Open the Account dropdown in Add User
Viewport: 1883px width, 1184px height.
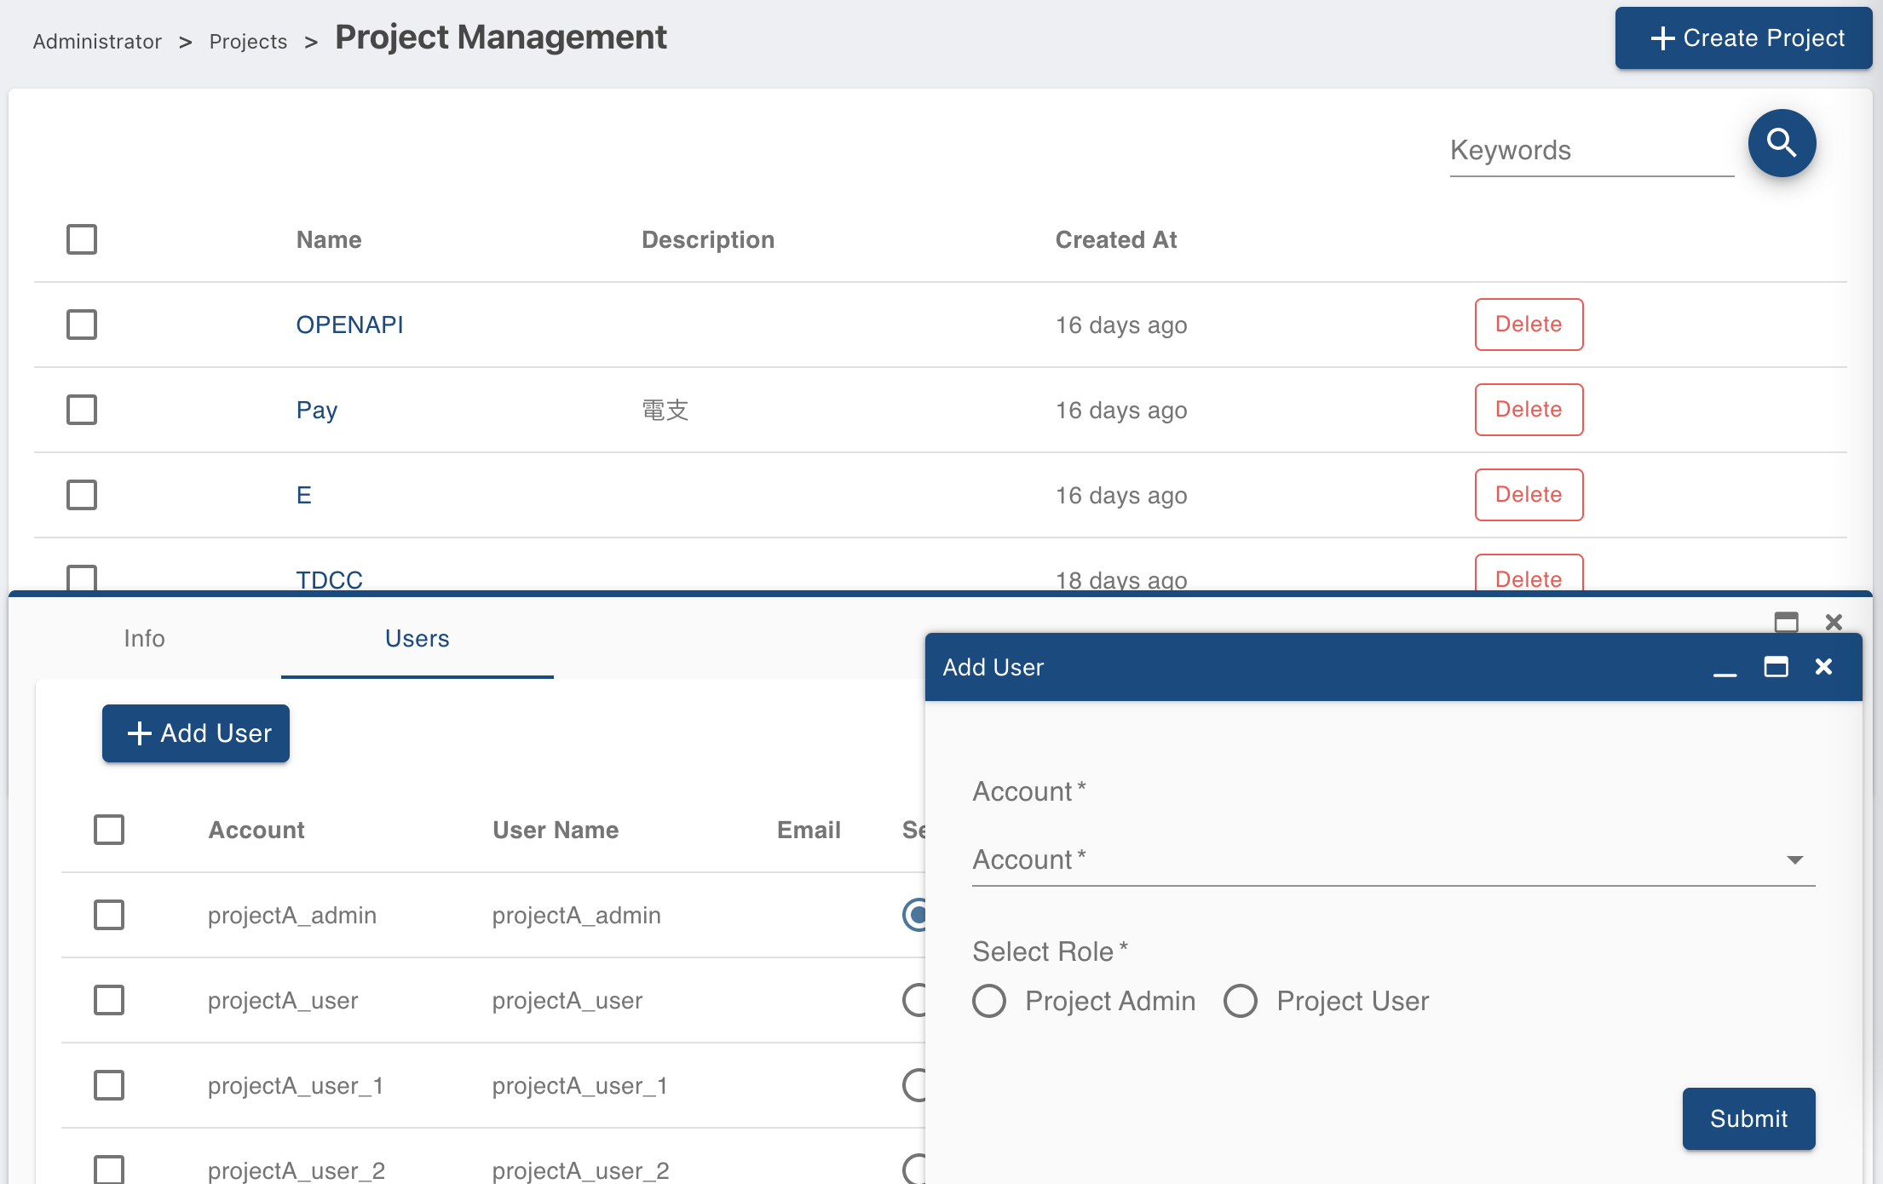[x=1394, y=860]
